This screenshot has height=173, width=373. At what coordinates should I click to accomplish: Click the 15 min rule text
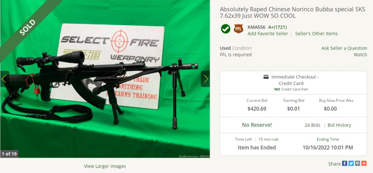coord(268,139)
